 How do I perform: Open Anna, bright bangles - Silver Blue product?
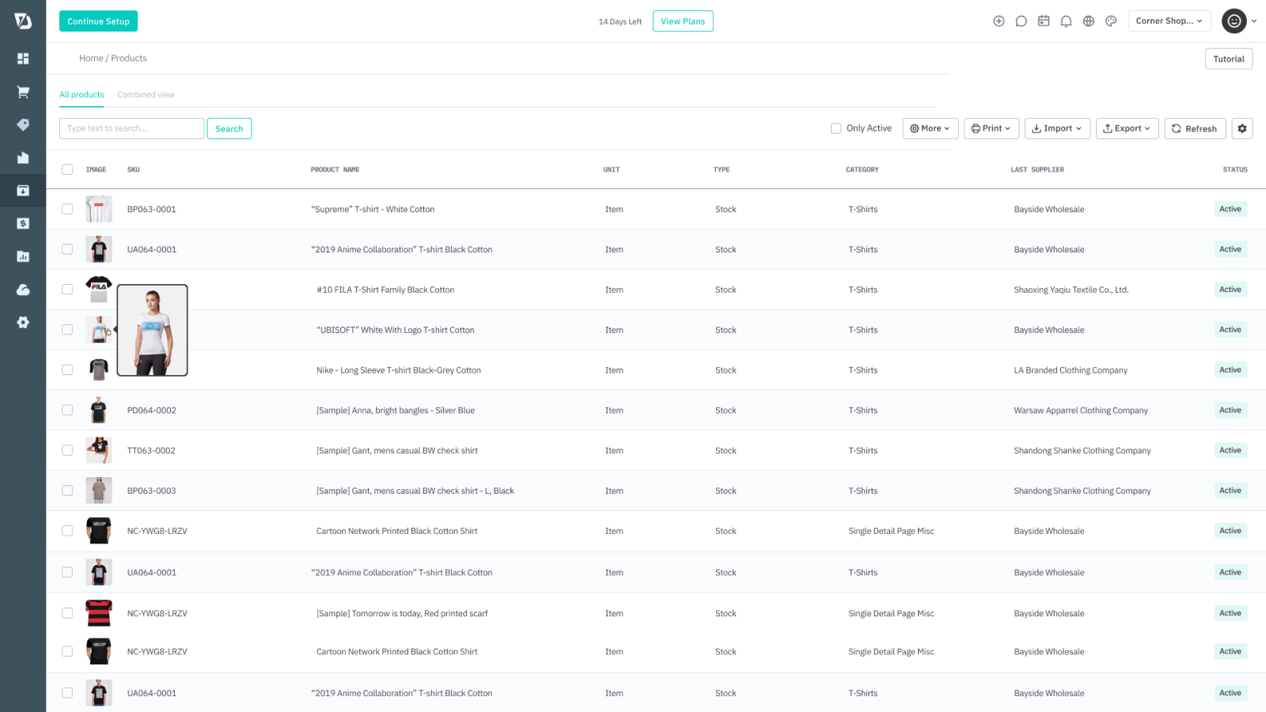click(396, 410)
